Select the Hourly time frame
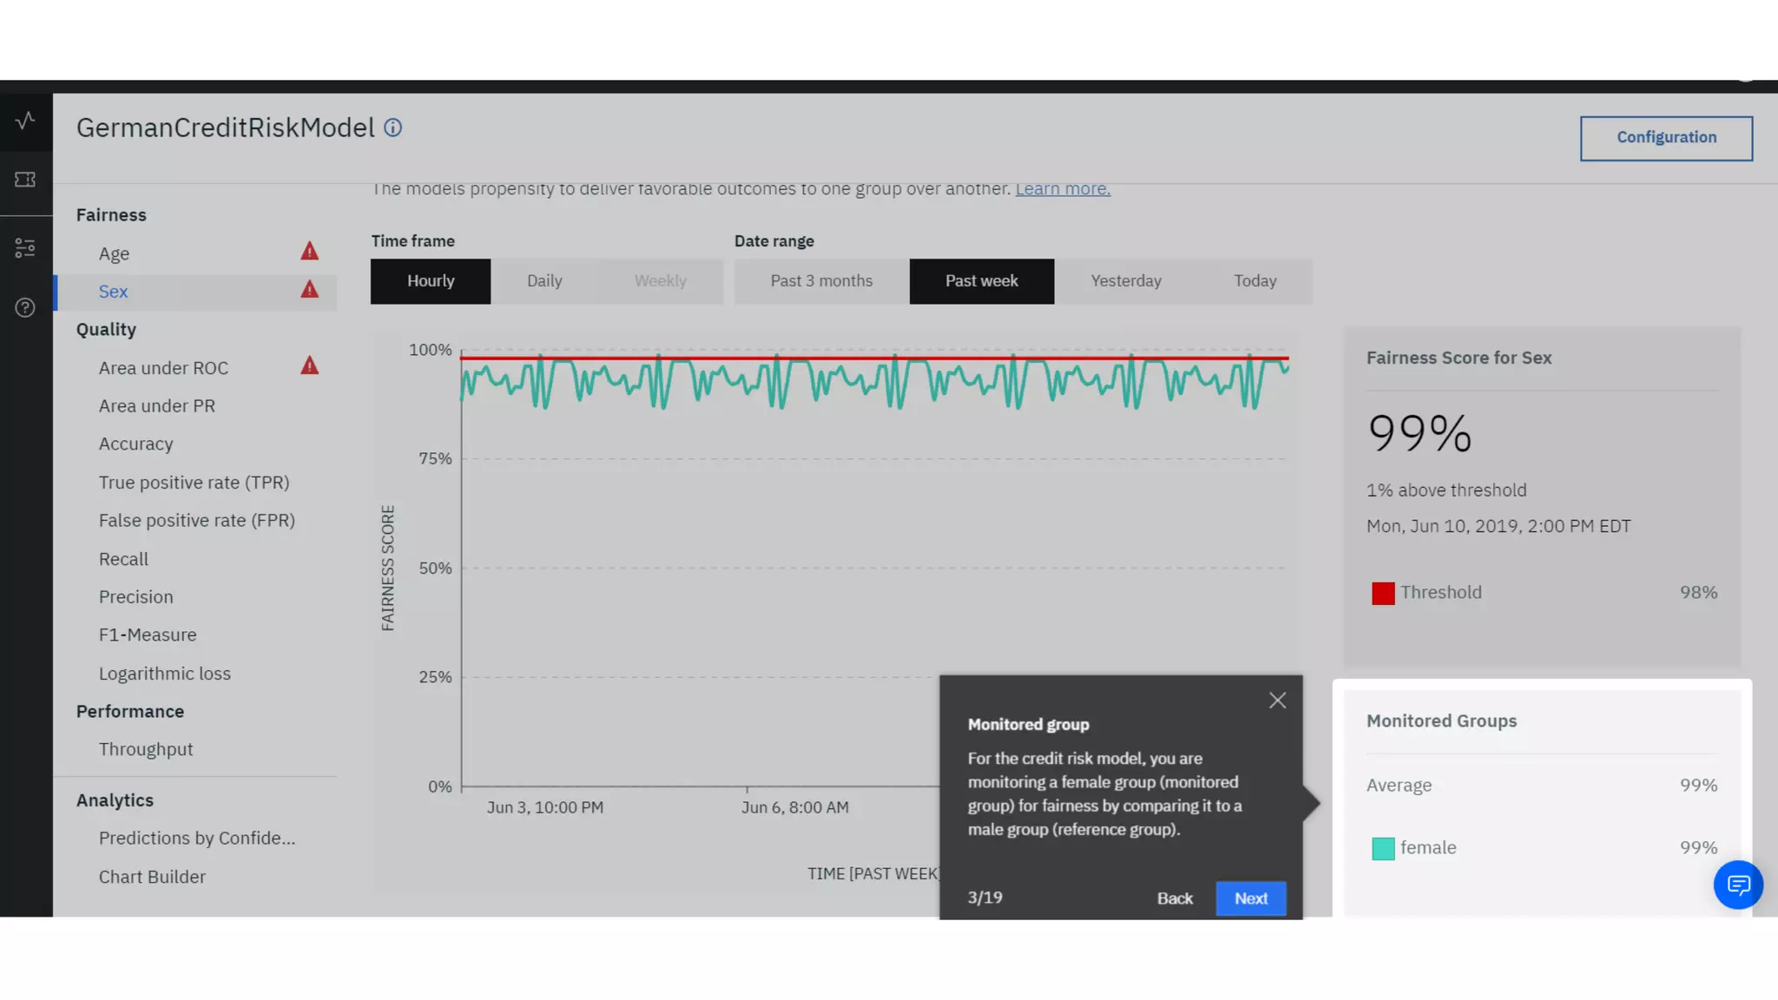 point(431,281)
